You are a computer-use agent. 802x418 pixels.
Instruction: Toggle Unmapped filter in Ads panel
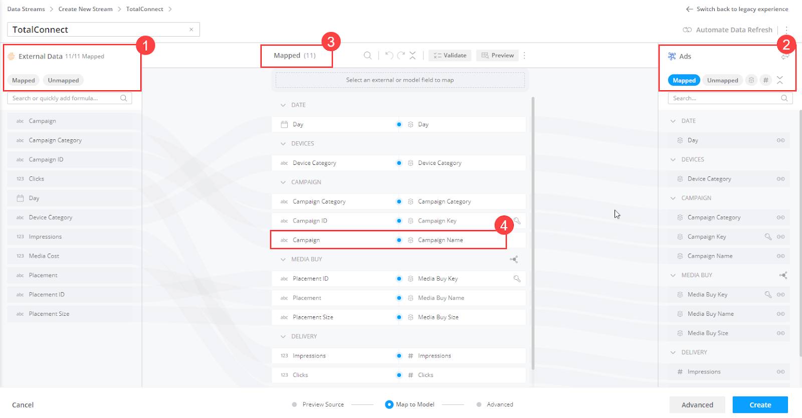coord(722,80)
